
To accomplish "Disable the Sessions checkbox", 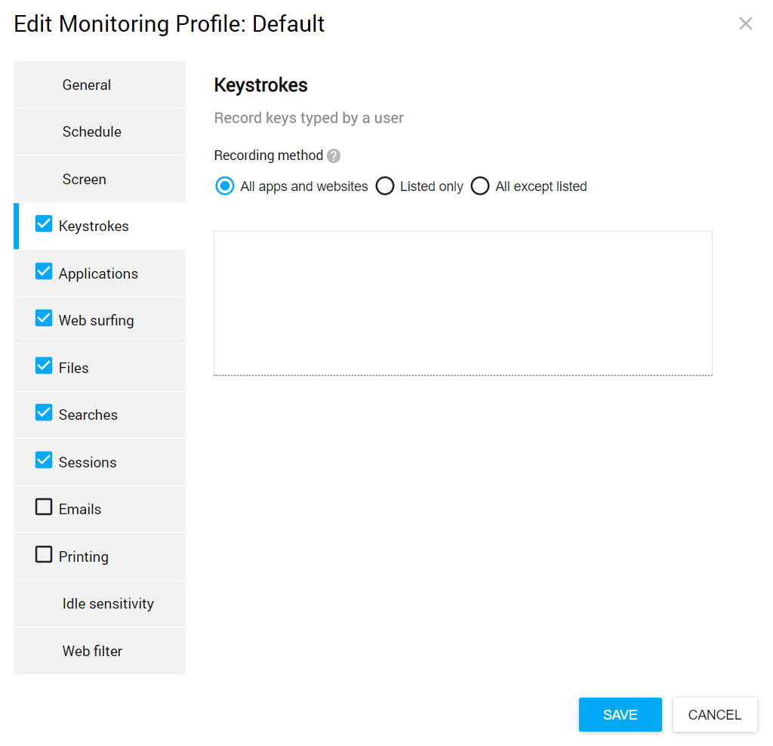I will pos(44,461).
